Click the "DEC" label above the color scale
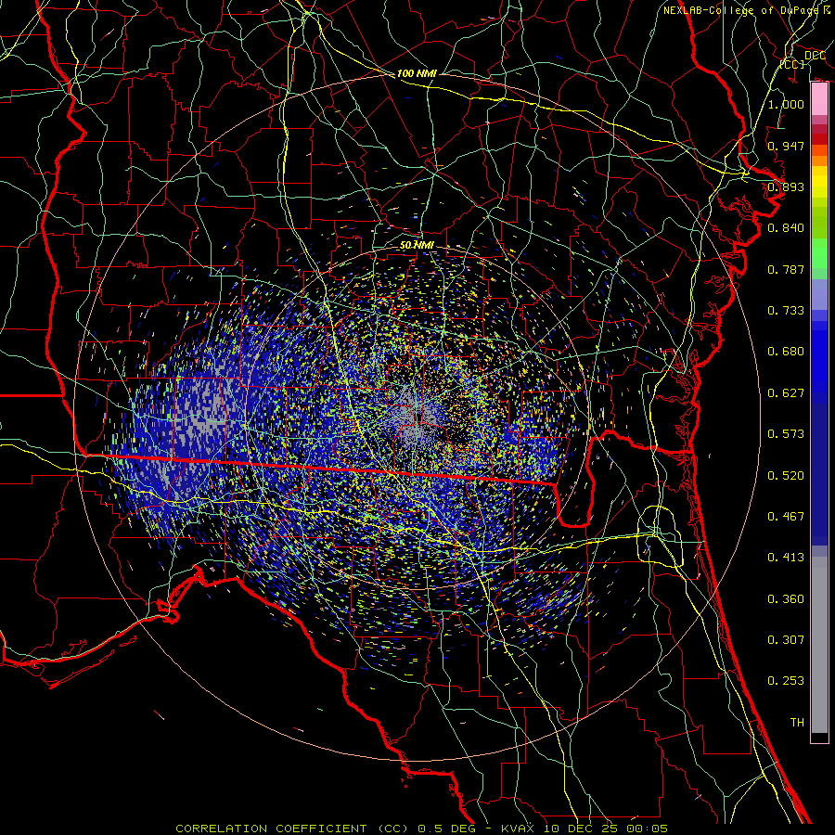This screenshot has width=835, height=835. tap(815, 56)
